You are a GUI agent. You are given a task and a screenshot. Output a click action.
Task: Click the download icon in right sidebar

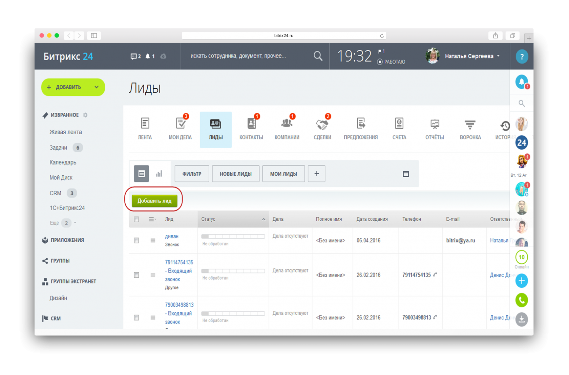click(522, 319)
